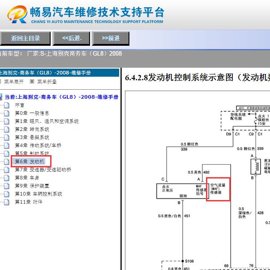
Task: Click the 接地 ground label
Action: coord(183,196)
